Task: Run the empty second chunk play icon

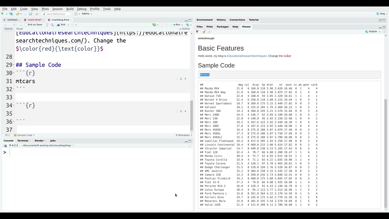Action: pyautogui.click(x=185, y=111)
